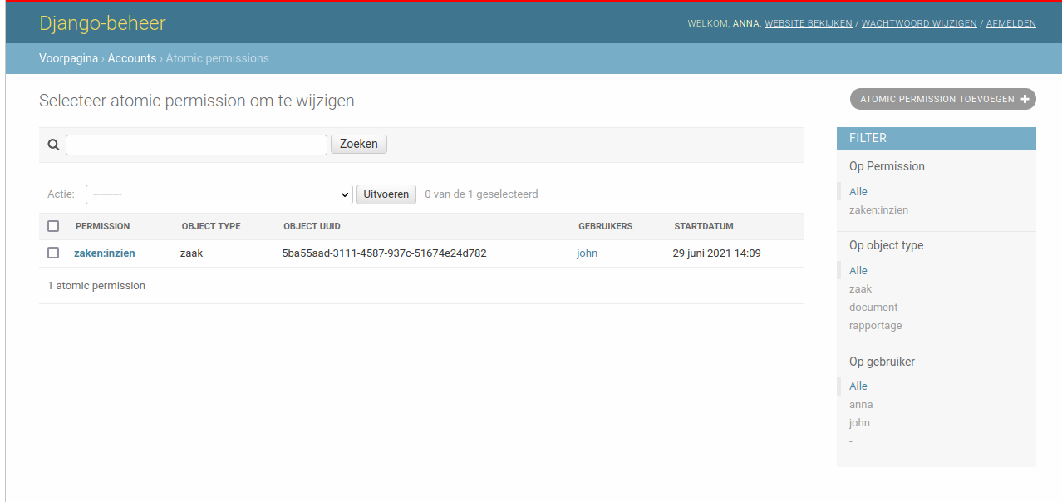1062x502 pixels.
Task: Open the zaken:inzien permission entry
Action: click(105, 253)
